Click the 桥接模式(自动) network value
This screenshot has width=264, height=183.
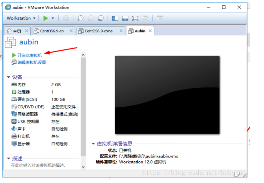[x=65, y=114]
